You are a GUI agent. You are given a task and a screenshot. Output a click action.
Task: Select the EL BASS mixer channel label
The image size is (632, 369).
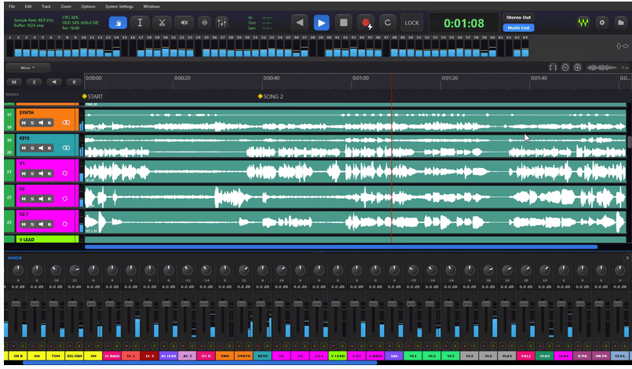tap(112, 356)
